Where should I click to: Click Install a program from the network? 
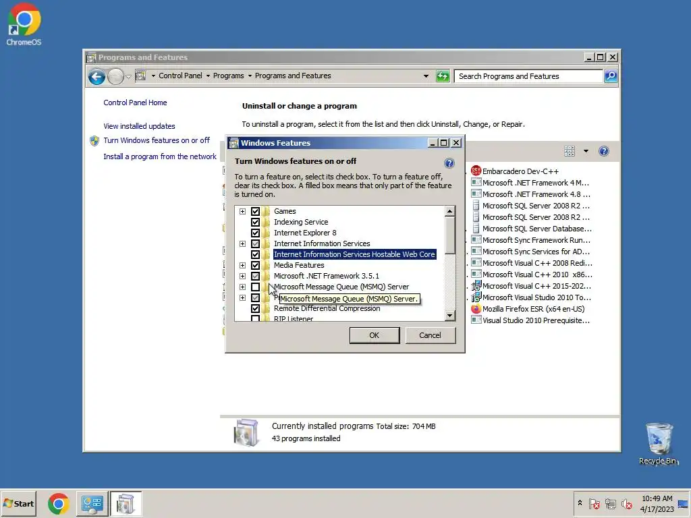pos(160,156)
